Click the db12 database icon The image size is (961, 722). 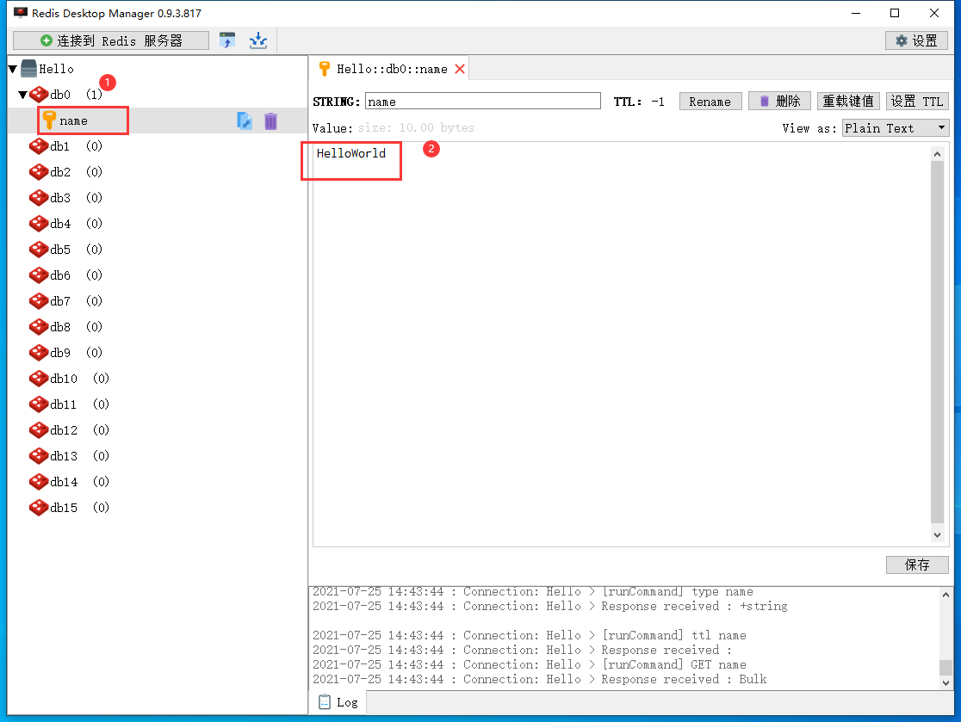[x=39, y=430]
